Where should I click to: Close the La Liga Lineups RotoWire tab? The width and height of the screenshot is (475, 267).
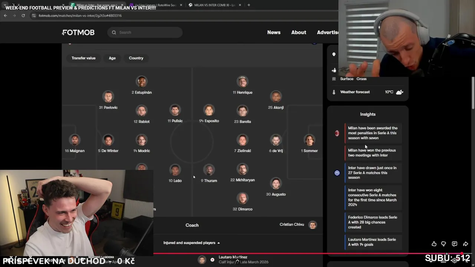point(180,5)
